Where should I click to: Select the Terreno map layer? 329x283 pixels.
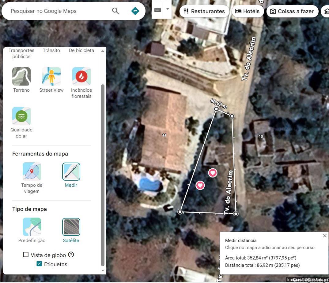(x=21, y=76)
